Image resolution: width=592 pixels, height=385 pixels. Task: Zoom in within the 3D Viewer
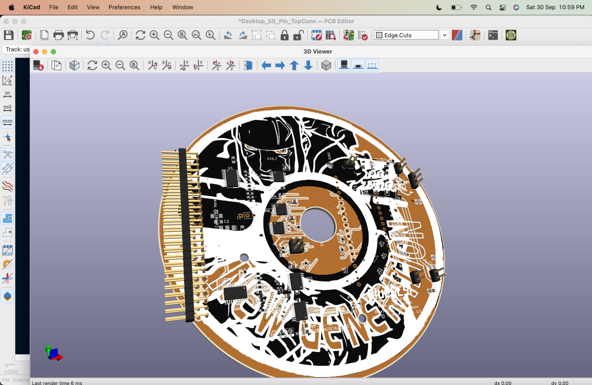(x=106, y=65)
